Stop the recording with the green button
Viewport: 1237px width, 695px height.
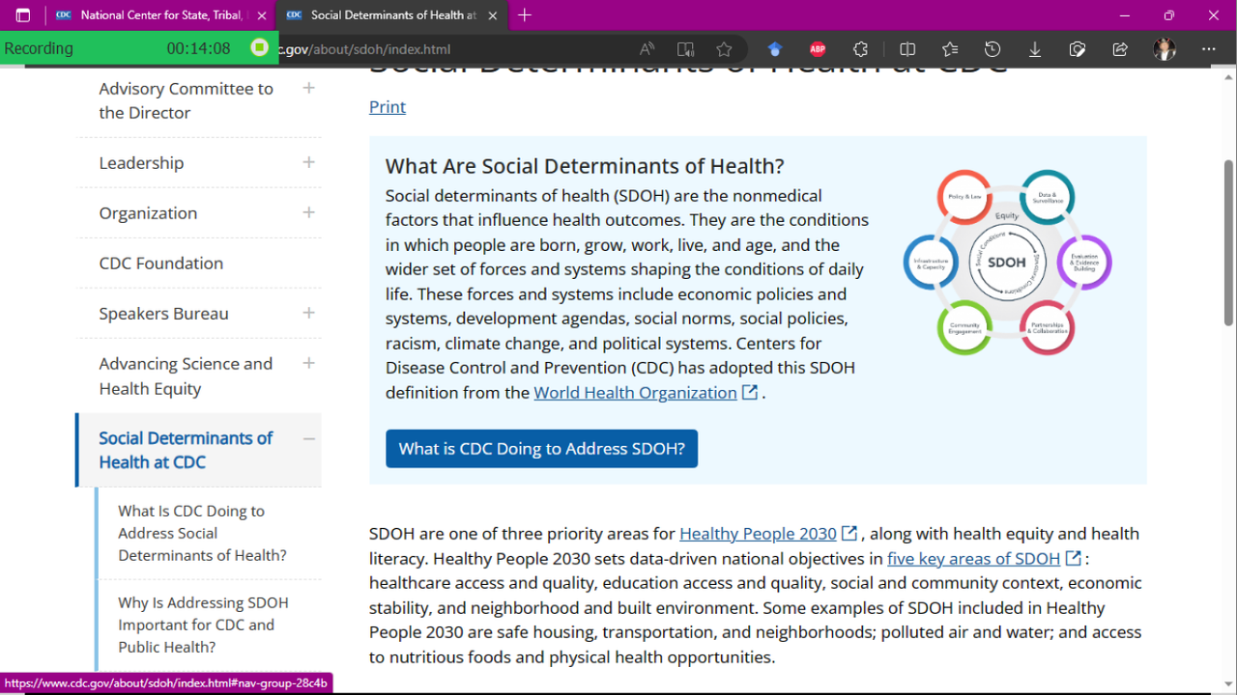click(259, 47)
